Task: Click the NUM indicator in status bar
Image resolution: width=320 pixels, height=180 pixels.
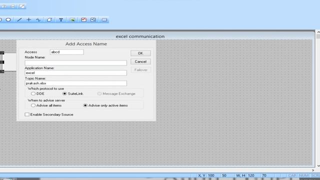Action: pyautogui.click(x=303, y=175)
